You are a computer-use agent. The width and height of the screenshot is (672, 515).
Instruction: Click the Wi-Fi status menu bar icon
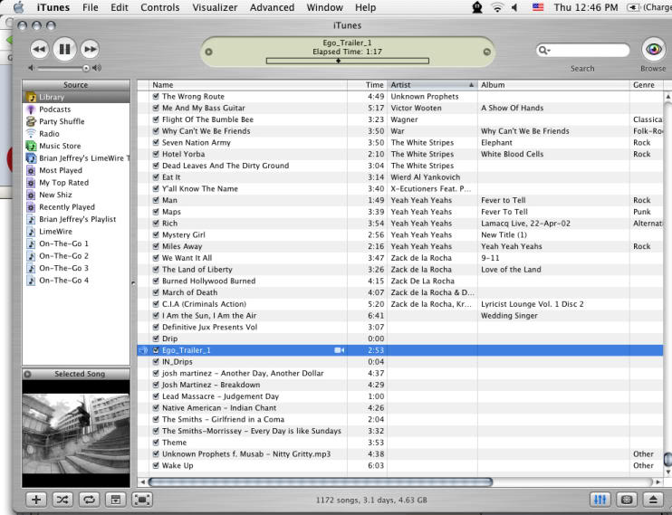pyautogui.click(x=497, y=7)
